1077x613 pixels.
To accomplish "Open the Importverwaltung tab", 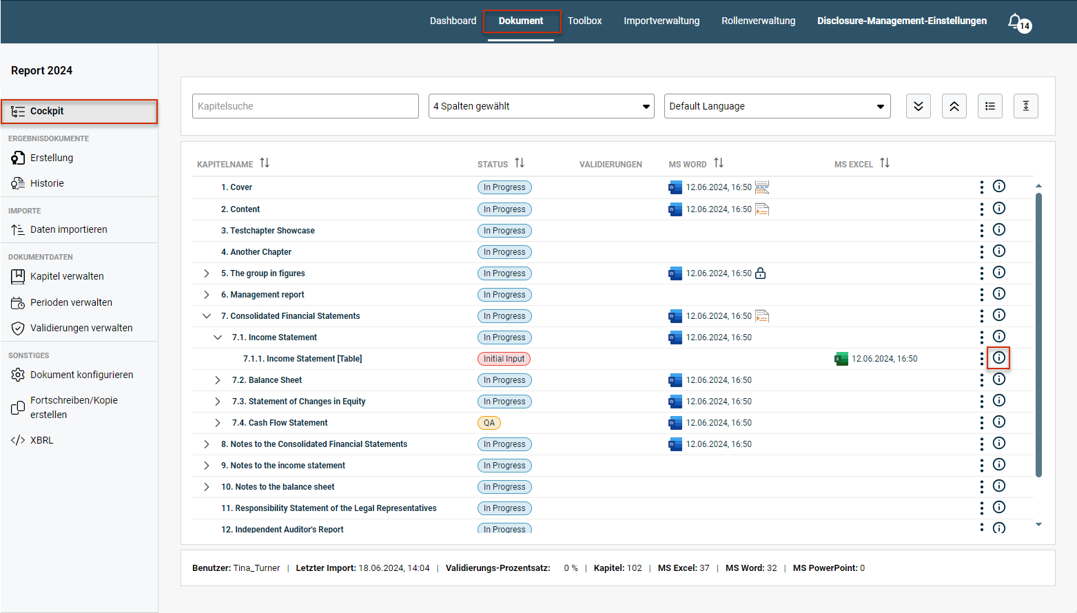I will [661, 21].
